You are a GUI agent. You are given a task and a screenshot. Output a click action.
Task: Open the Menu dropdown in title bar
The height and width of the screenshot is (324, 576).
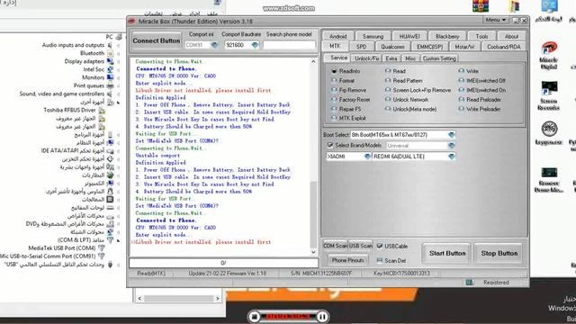496,20
